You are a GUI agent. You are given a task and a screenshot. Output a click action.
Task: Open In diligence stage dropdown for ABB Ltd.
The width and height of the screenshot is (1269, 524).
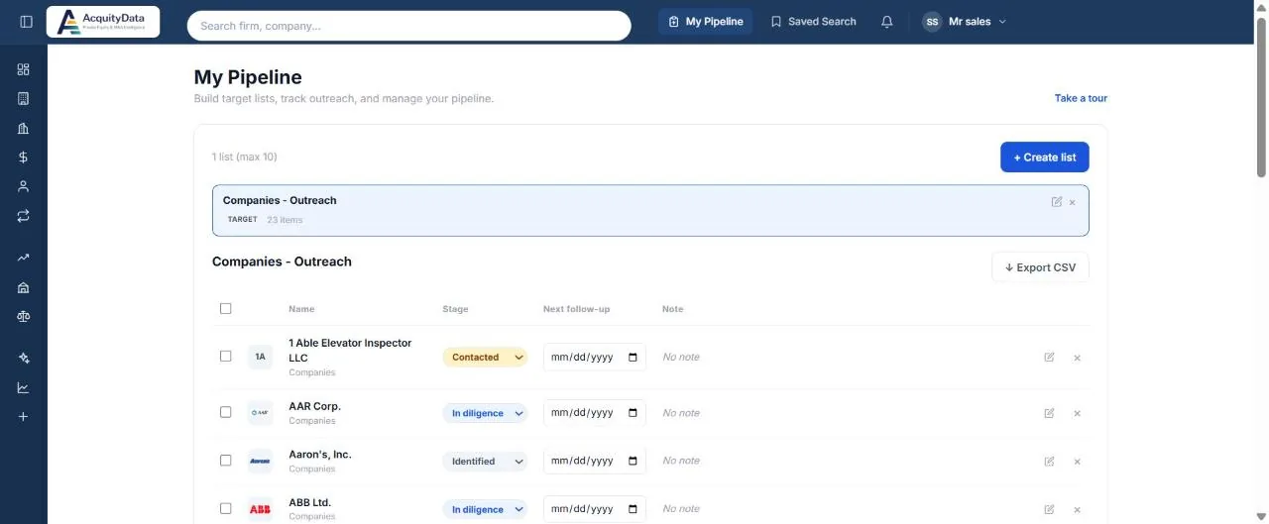(485, 509)
